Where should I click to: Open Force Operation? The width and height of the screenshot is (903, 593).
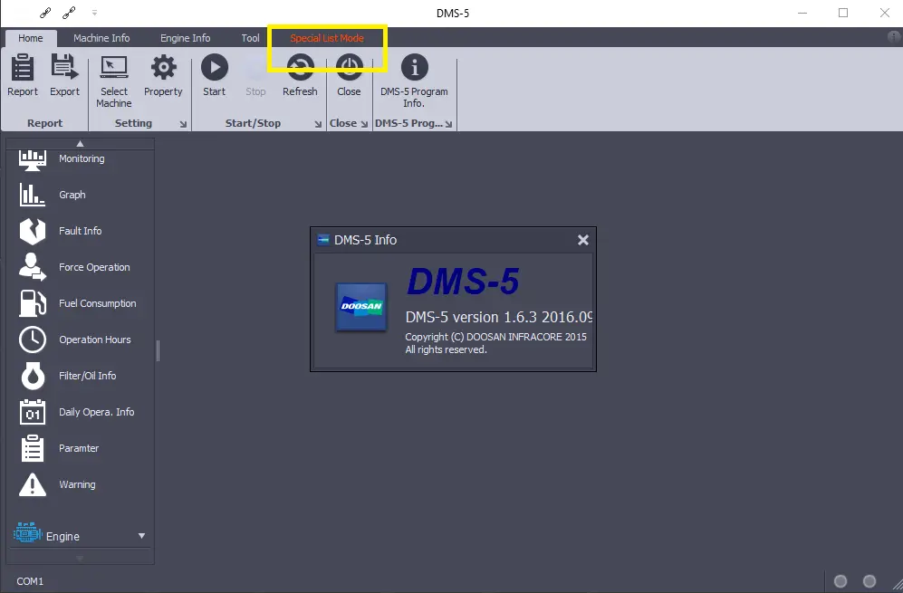click(x=80, y=267)
